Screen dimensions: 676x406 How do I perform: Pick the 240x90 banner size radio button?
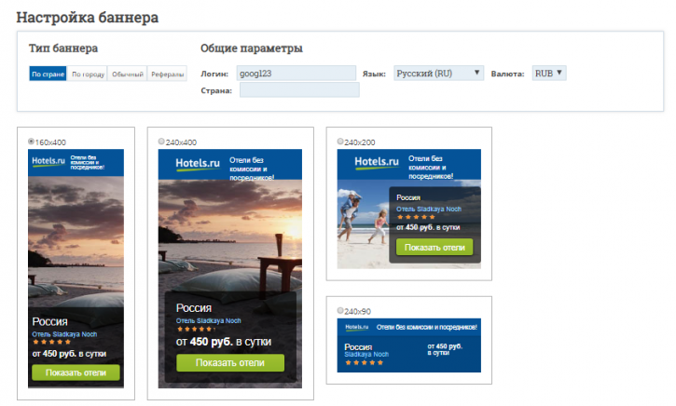point(340,310)
